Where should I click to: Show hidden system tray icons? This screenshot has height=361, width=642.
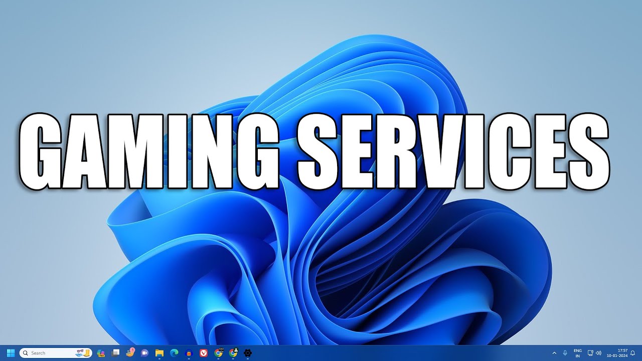(554, 353)
